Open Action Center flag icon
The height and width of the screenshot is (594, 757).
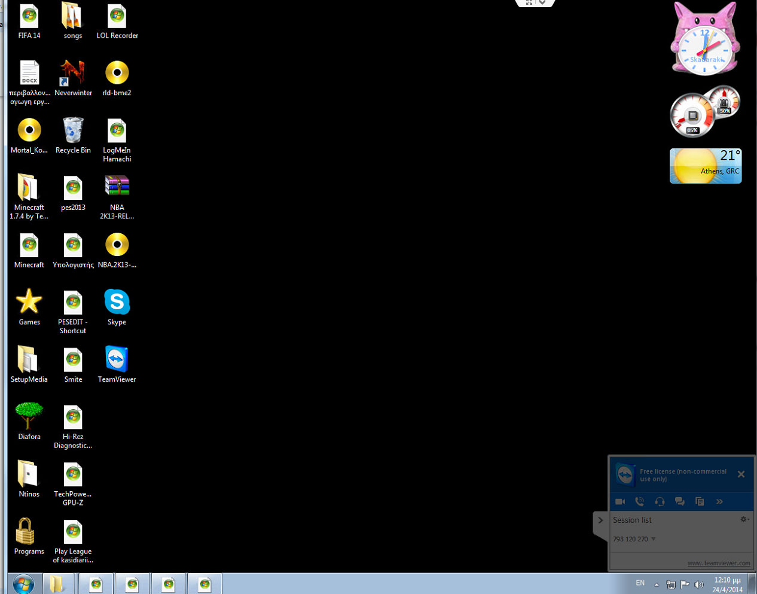point(685,584)
